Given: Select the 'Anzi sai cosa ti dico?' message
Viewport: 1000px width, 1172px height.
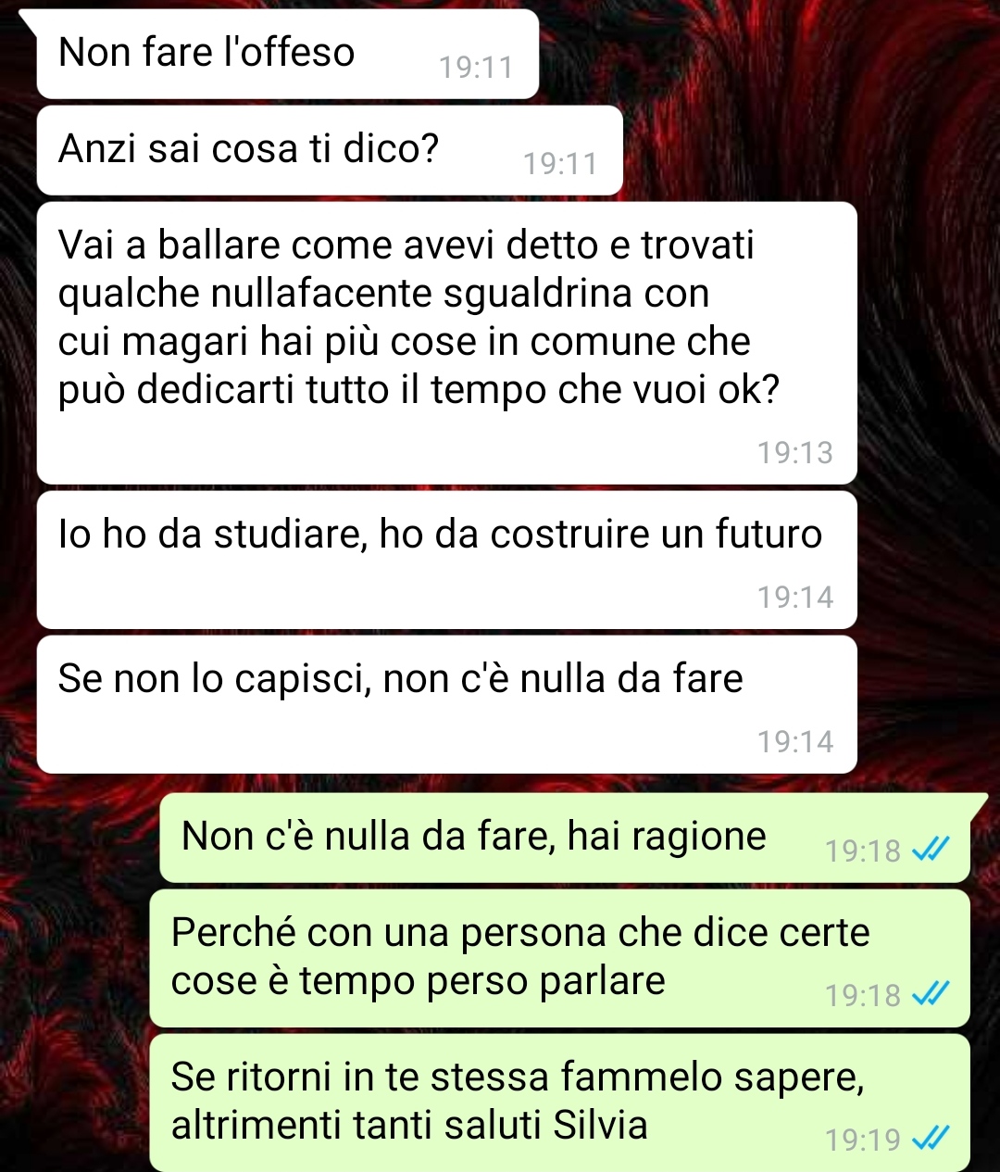Looking at the screenshot, I should click(330, 150).
